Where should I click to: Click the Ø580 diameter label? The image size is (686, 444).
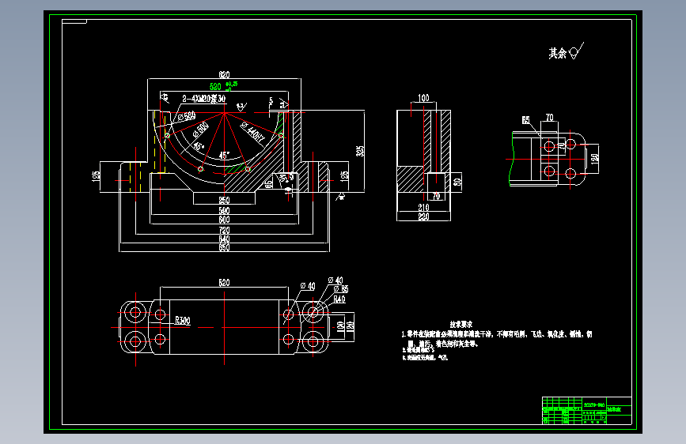coord(187,116)
